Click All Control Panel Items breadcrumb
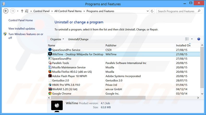The image size is (206, 115). pos(68,11)
